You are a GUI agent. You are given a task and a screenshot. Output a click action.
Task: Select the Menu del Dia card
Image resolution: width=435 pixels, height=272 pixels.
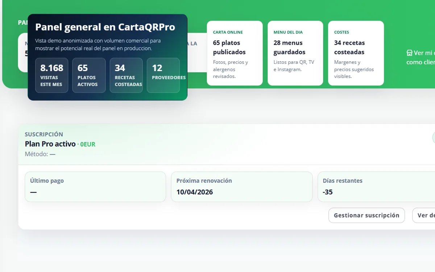pos(295,53)
